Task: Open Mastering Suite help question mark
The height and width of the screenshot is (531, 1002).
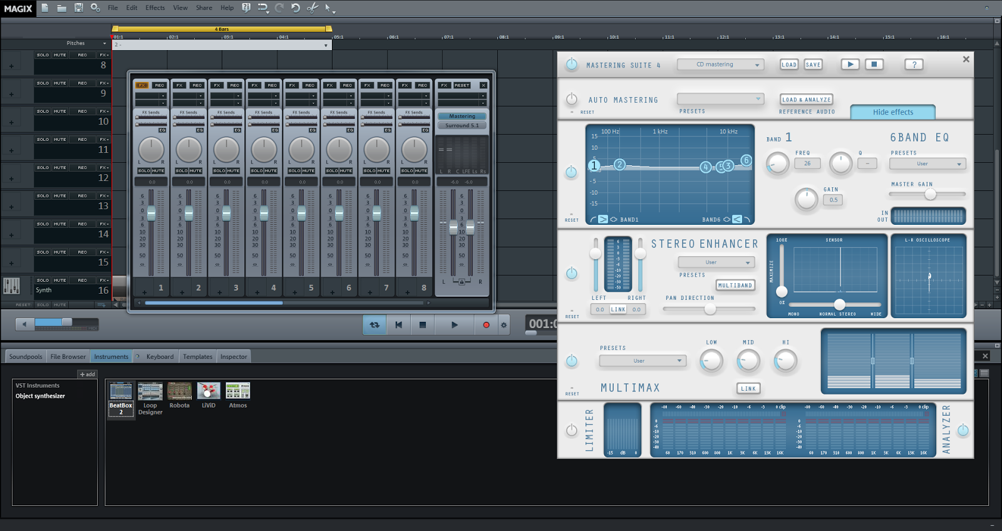Action: 914,64
